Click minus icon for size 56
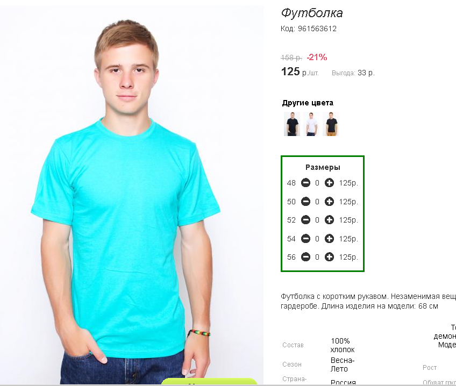This screenshot has width=456, height=386. pos(305,257)
